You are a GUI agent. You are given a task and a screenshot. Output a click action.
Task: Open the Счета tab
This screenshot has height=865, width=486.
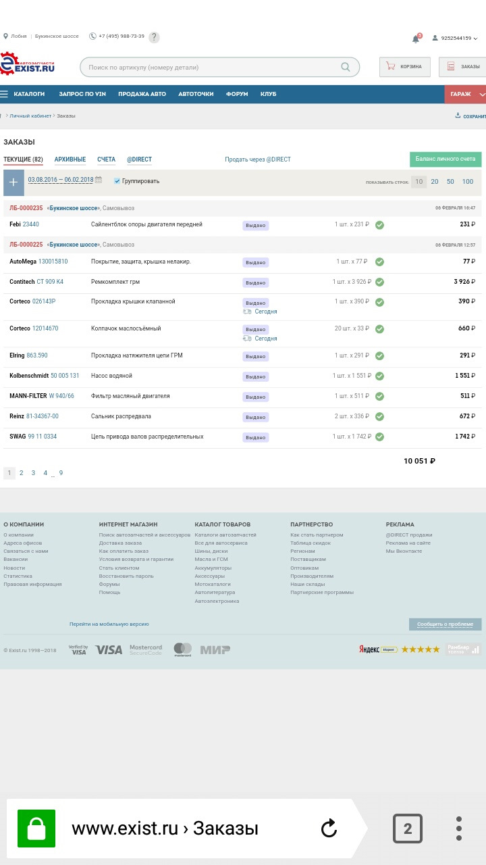pyautogui.click(x=106, y=159)
